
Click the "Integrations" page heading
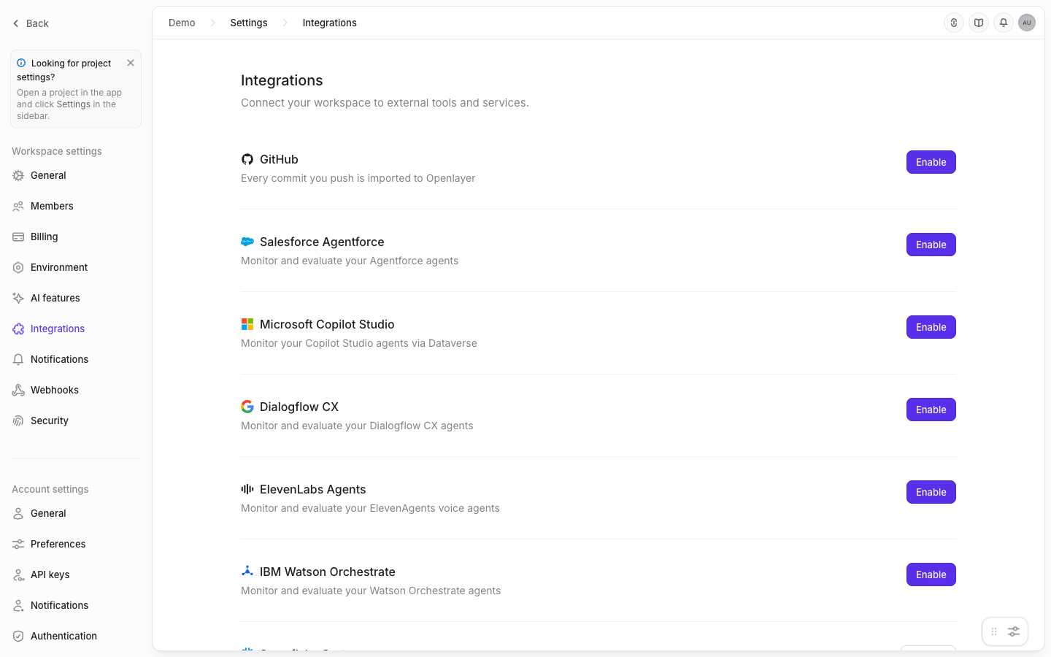282,80
